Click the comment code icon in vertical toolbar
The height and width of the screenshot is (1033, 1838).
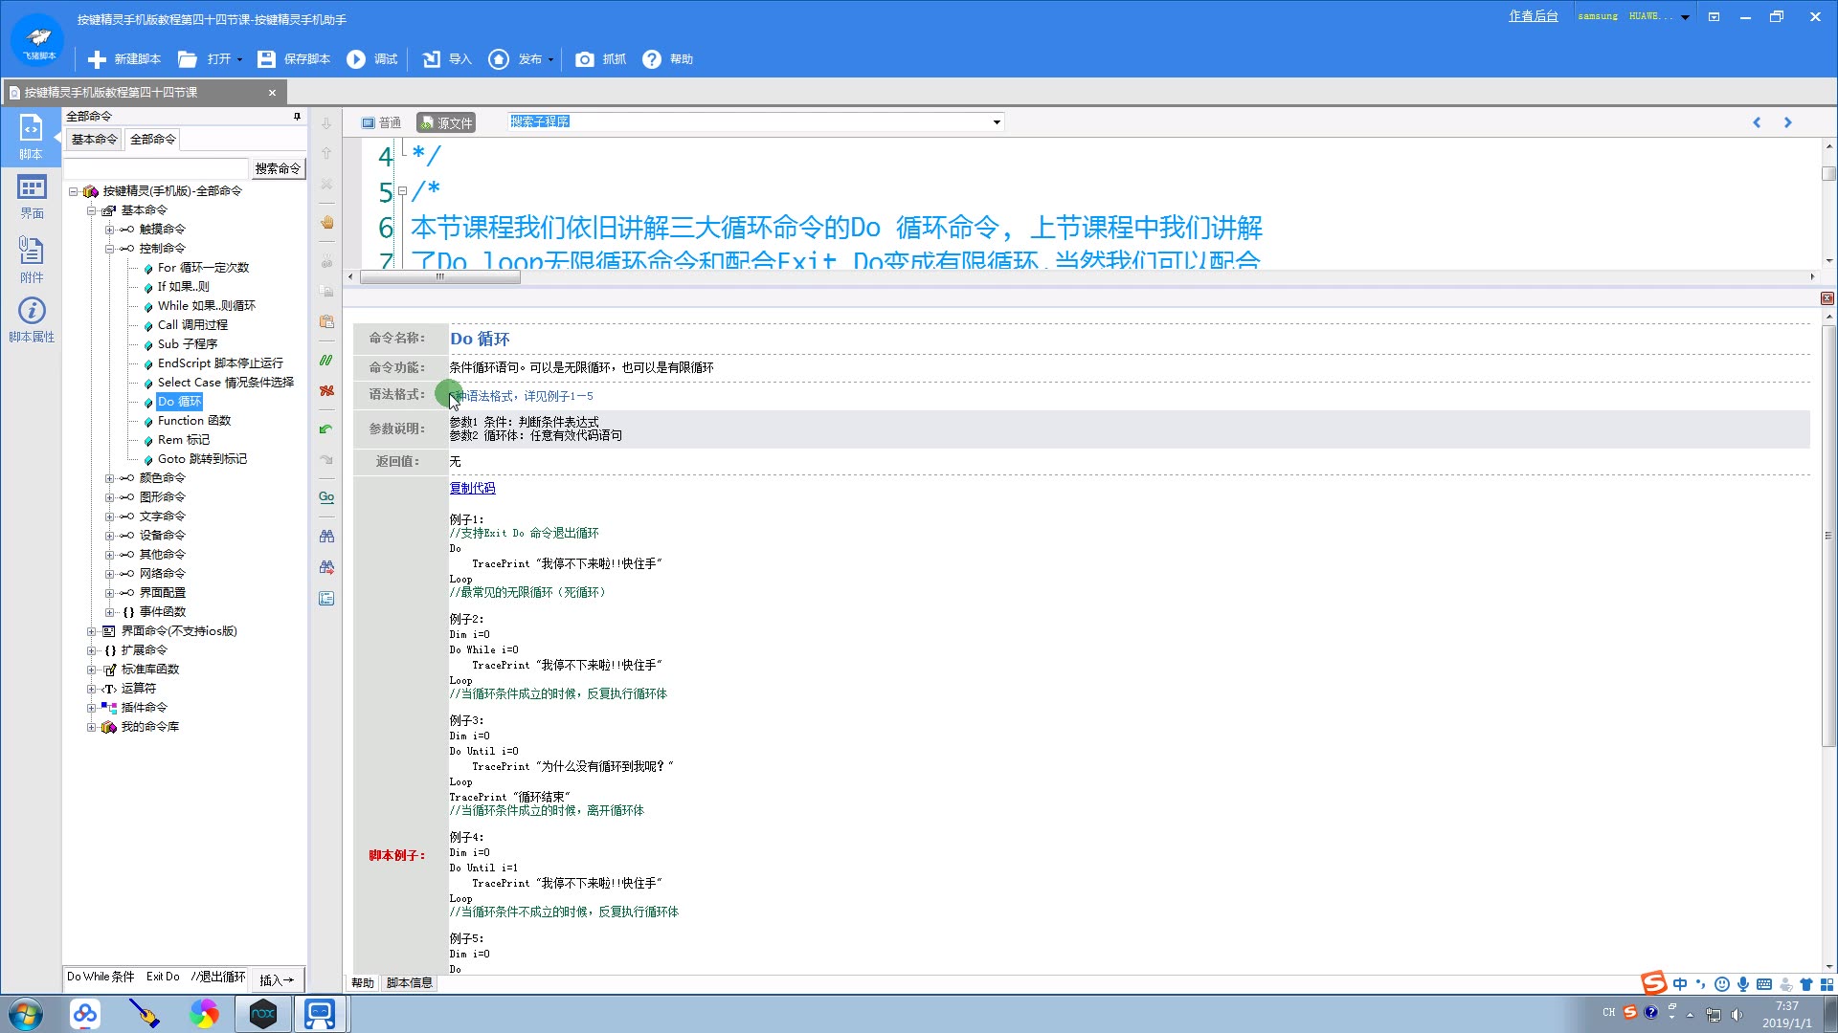(326, 361)
